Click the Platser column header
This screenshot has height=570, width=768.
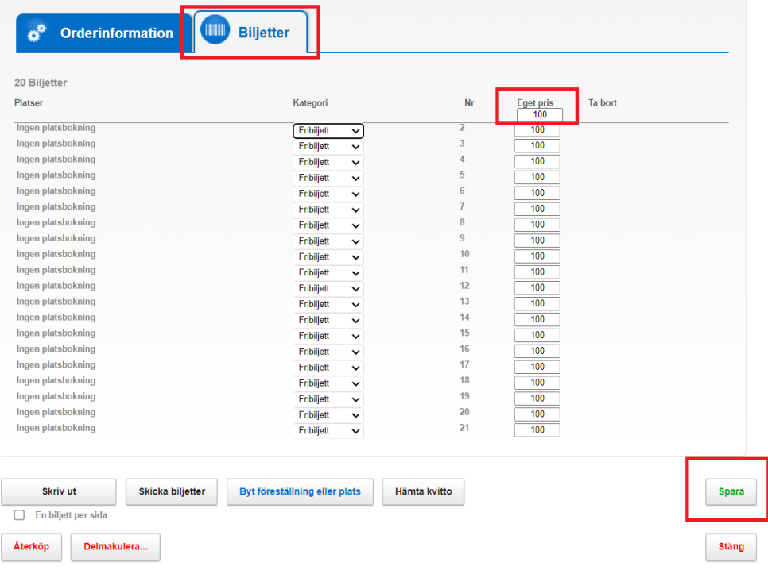point(29,102)
